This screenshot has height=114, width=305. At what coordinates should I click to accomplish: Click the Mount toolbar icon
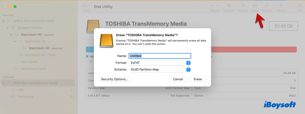point(281,6)
